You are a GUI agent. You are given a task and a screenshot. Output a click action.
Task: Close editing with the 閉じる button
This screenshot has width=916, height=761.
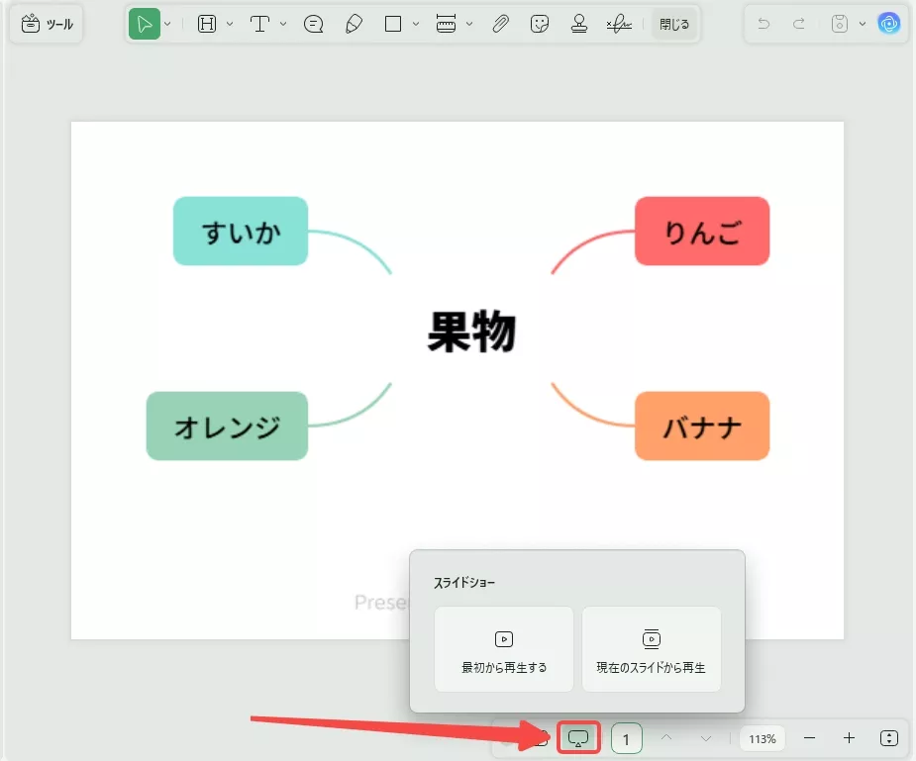coord(674,23)
